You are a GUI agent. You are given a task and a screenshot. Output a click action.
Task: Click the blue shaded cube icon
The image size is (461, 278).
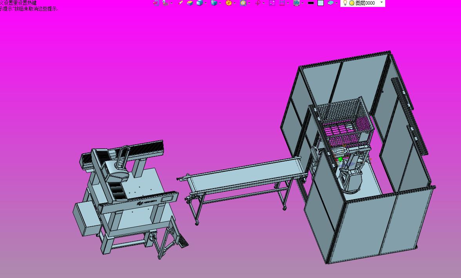200,3
